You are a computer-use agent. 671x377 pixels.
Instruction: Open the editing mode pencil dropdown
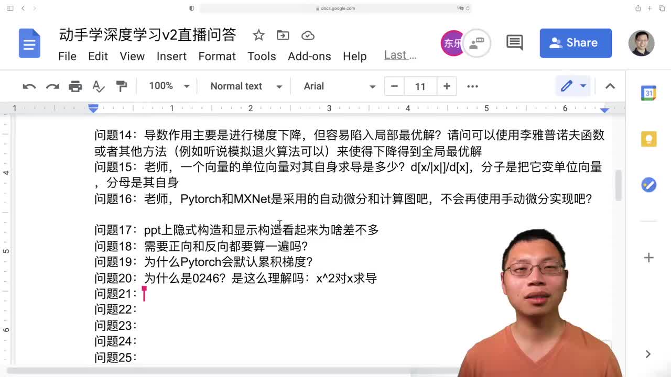573,86
